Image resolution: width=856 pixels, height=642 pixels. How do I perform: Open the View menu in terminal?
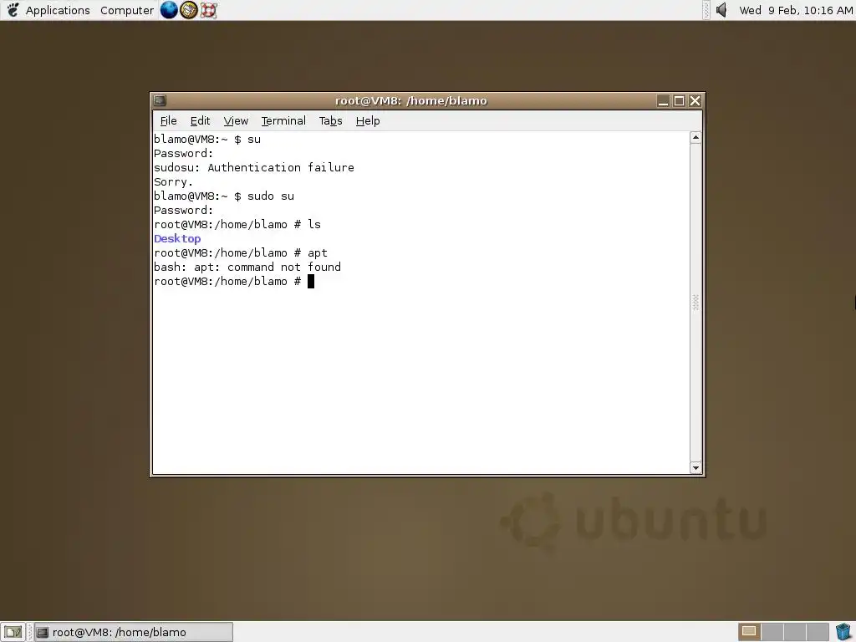(x=236, y=120)
